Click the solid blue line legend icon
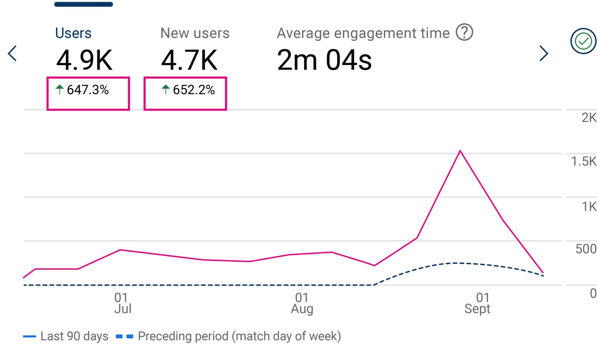597x353 pixels. (x=31, y=336)
